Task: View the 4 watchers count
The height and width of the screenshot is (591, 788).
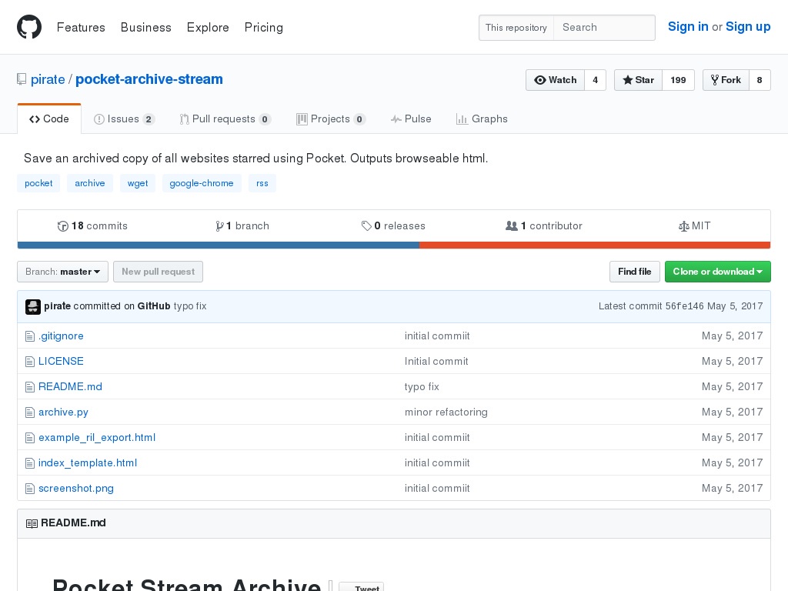Action: click(595, 80)
